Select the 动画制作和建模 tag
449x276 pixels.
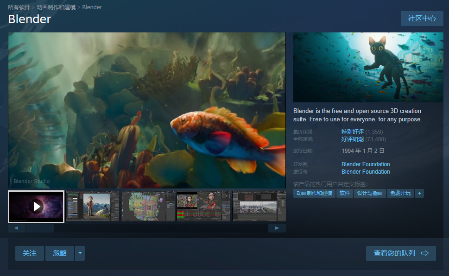pos(314,193)
